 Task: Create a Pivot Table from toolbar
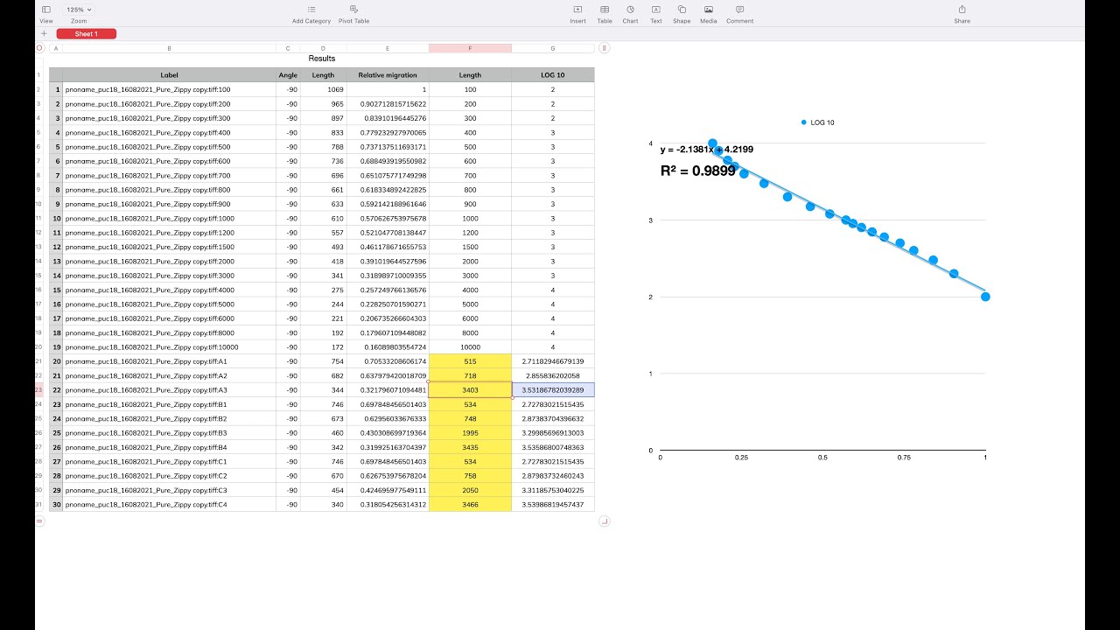coord(353,14)
